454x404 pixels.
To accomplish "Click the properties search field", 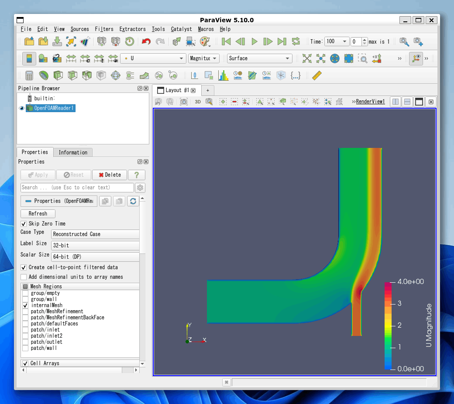I will click(x=77, y=188).
